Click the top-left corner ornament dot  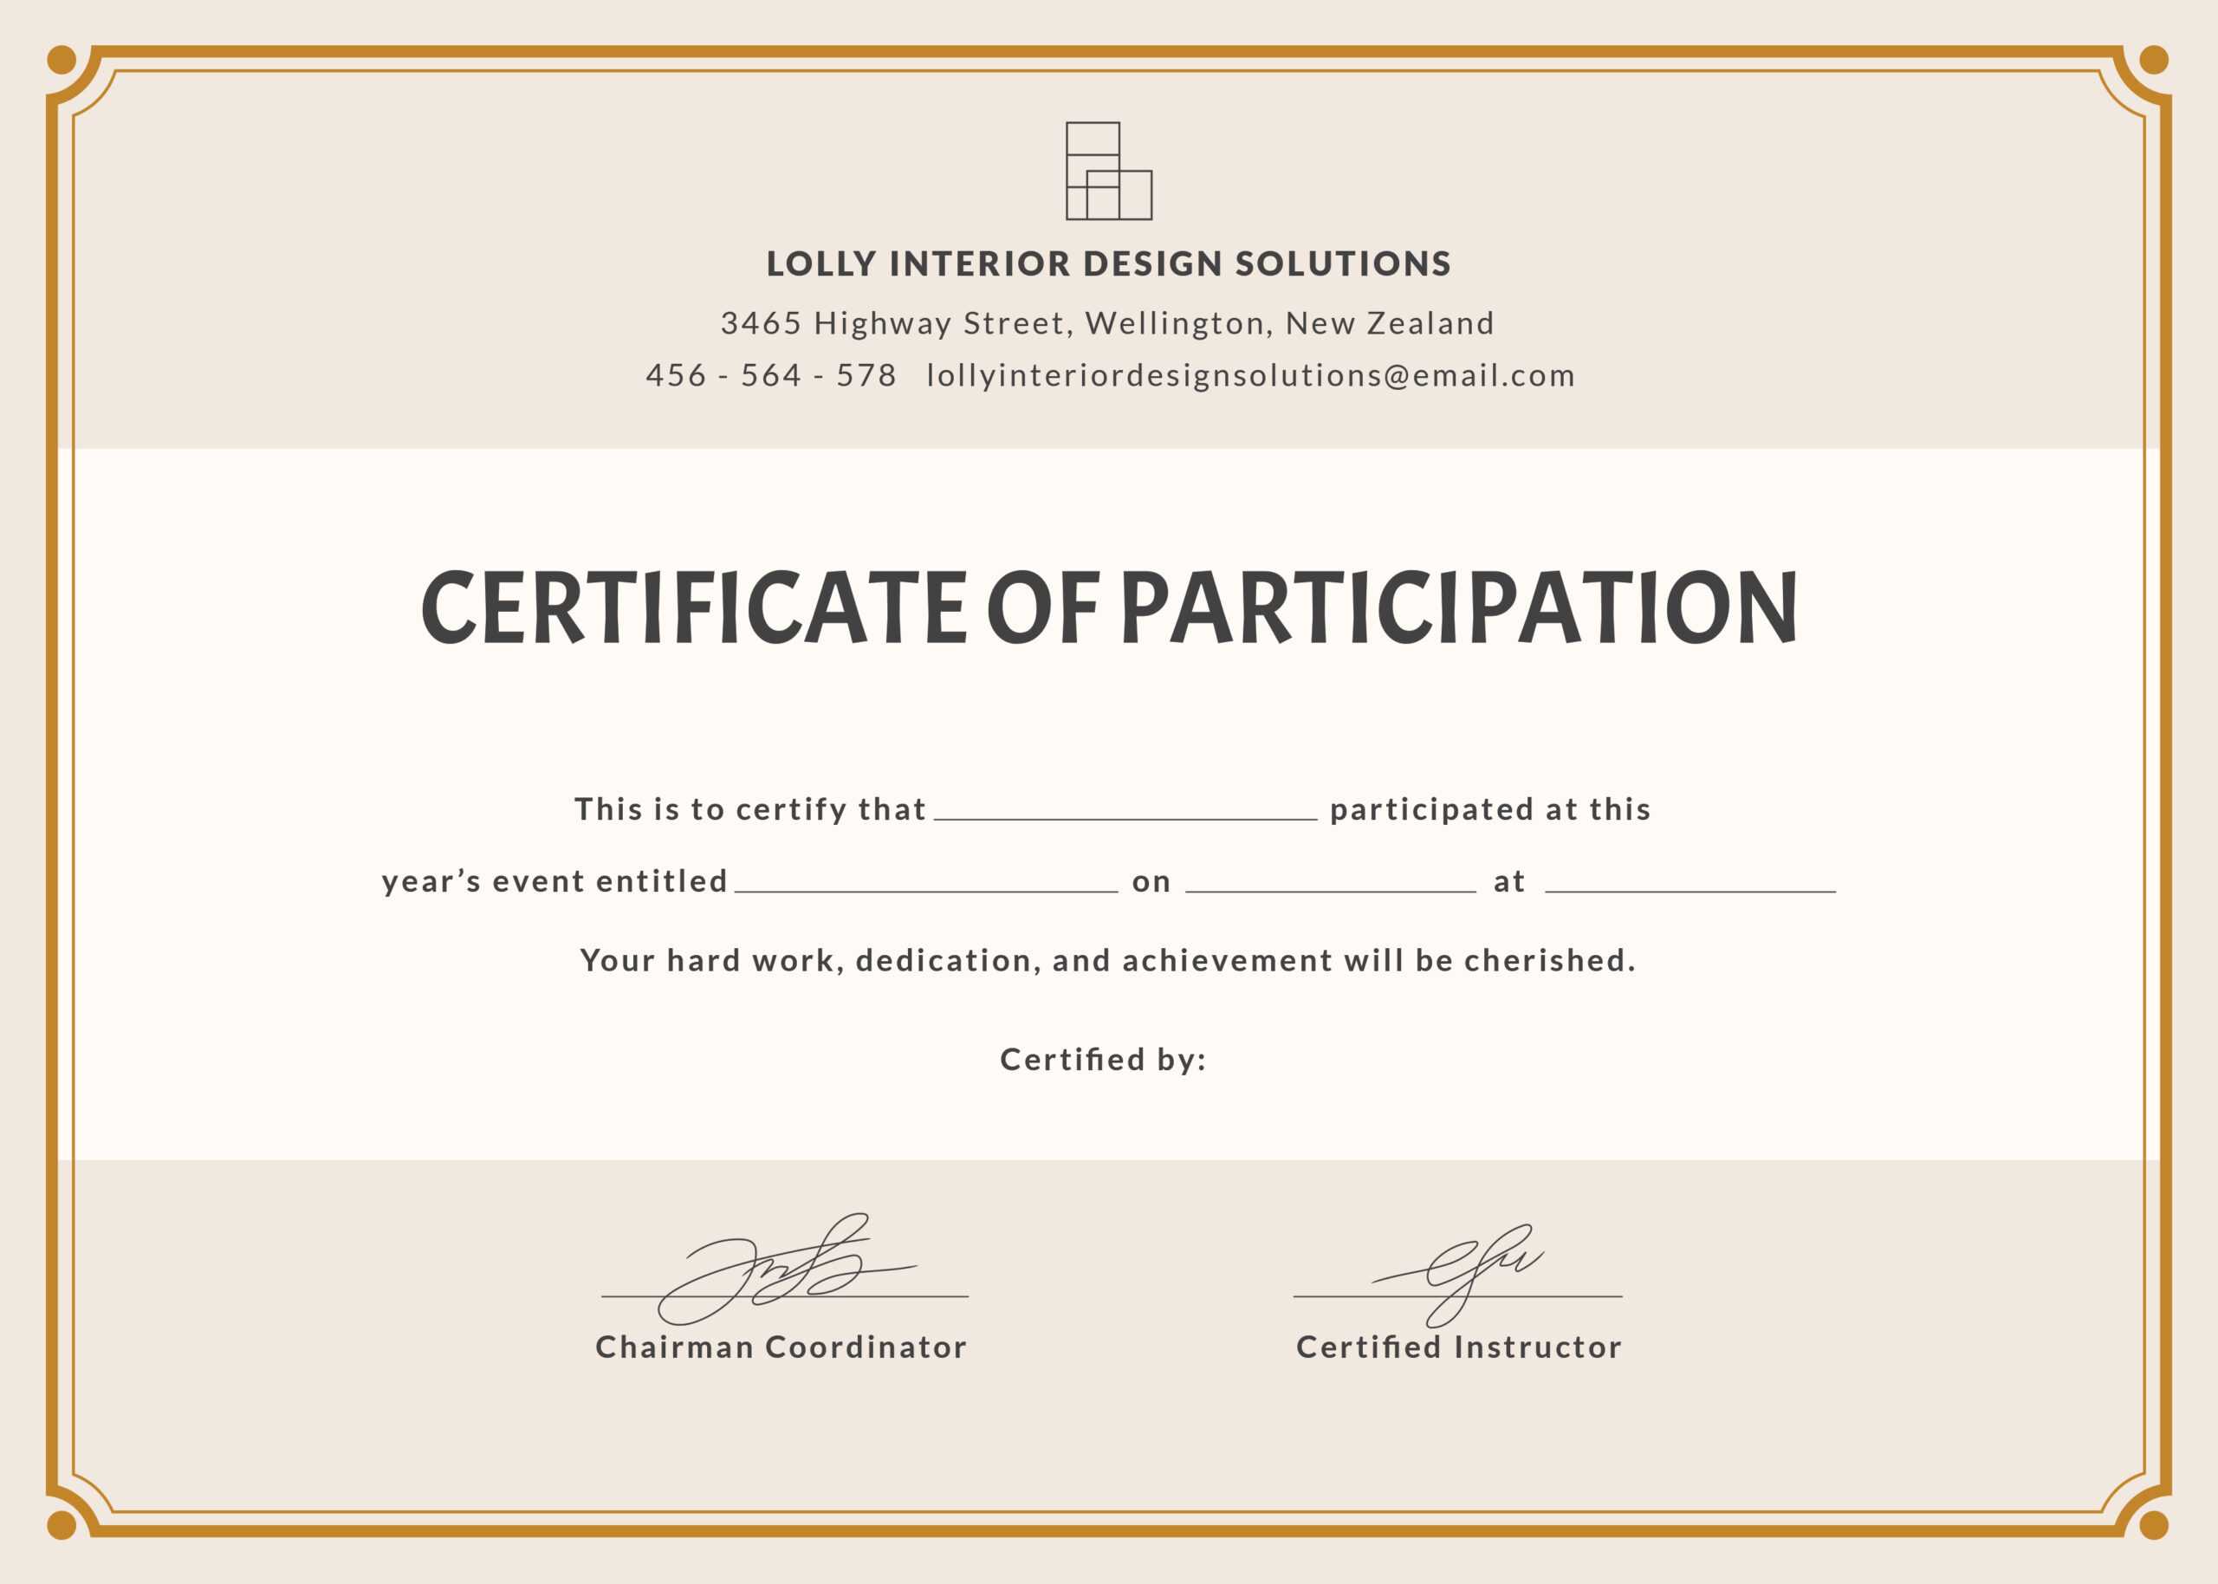coord(62,60)
